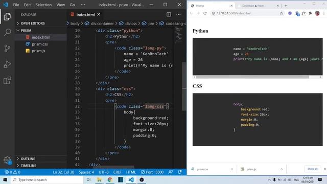Open the Edit menu
Image resolution: width=327 pixels, height=184 pixels.
click(x=27, y=5)
